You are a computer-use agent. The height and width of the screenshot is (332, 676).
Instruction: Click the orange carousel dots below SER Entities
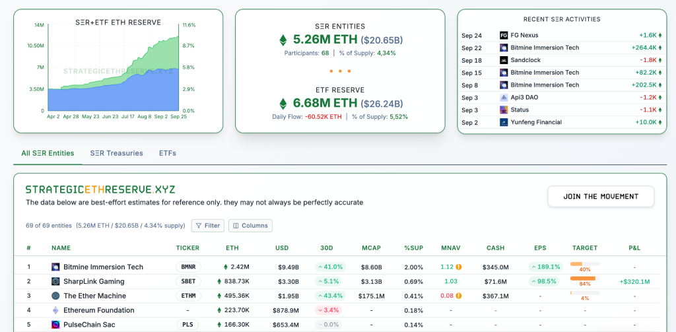340,71
